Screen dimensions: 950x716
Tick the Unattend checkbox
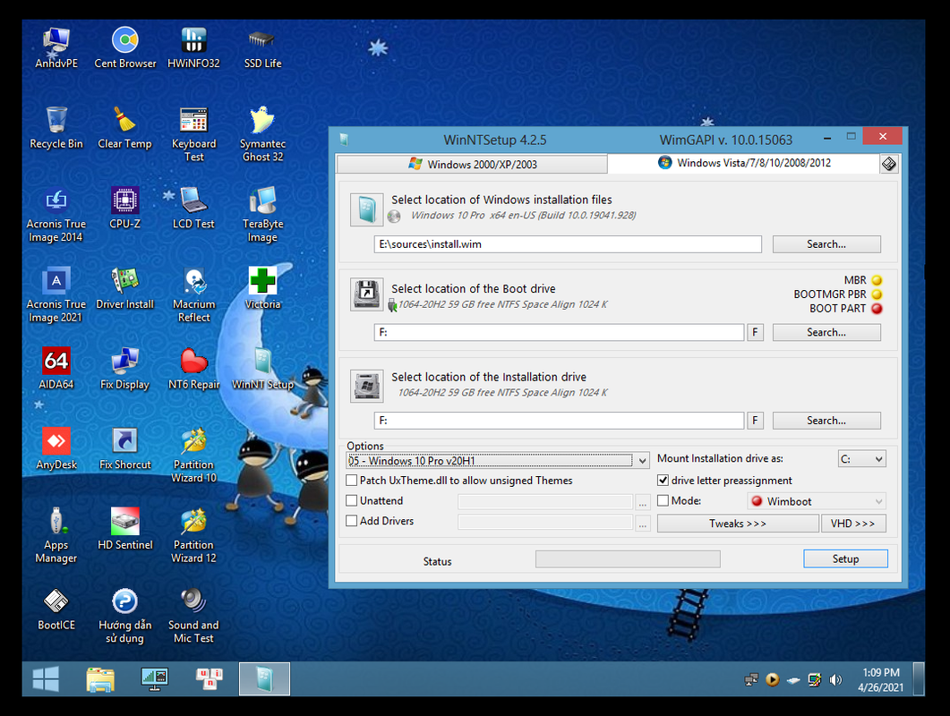point(351,501)
